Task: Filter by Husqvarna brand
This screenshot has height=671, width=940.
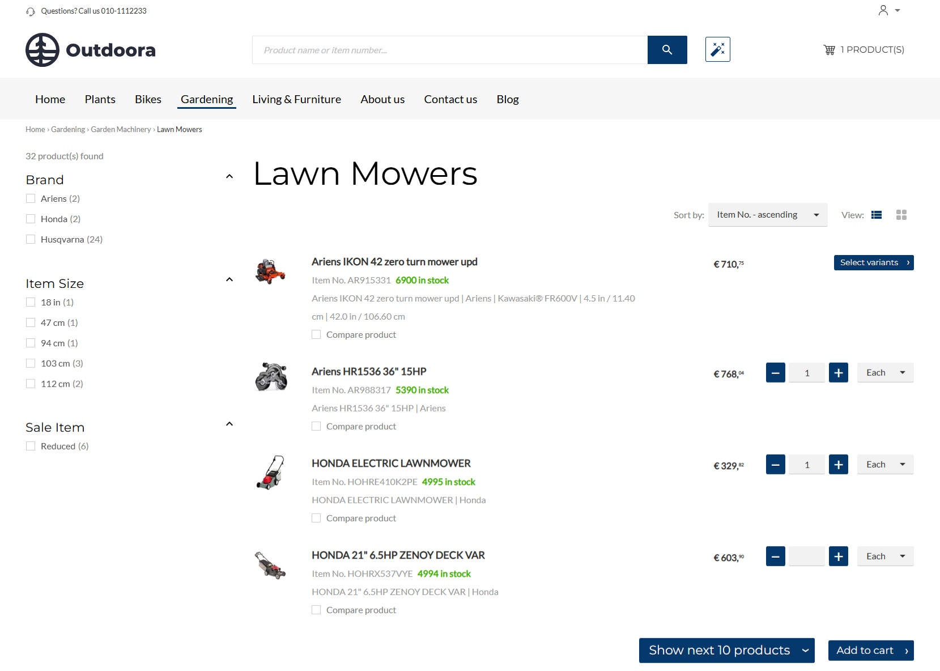Action: click(x=31, y=239)
